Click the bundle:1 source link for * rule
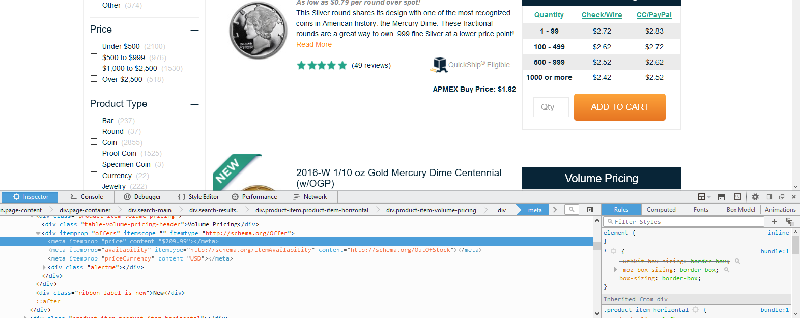800x318 pixels. point(775,251)
